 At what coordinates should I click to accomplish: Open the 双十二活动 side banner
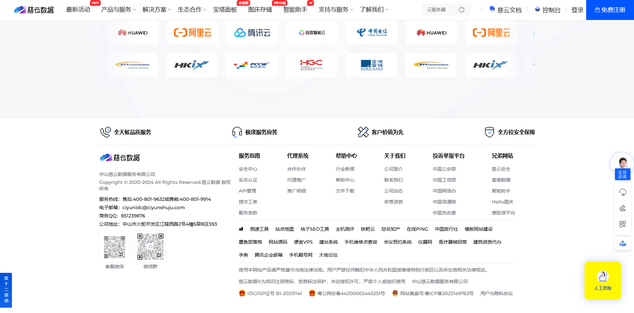(x=6, y=290)
